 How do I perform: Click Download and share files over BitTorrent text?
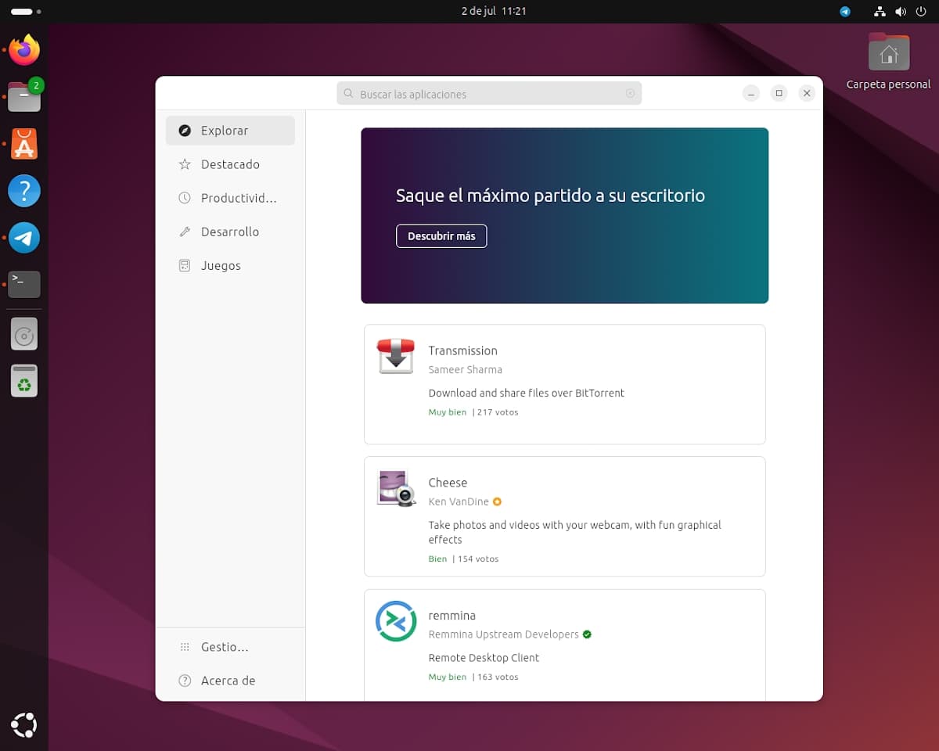[526, 393]
